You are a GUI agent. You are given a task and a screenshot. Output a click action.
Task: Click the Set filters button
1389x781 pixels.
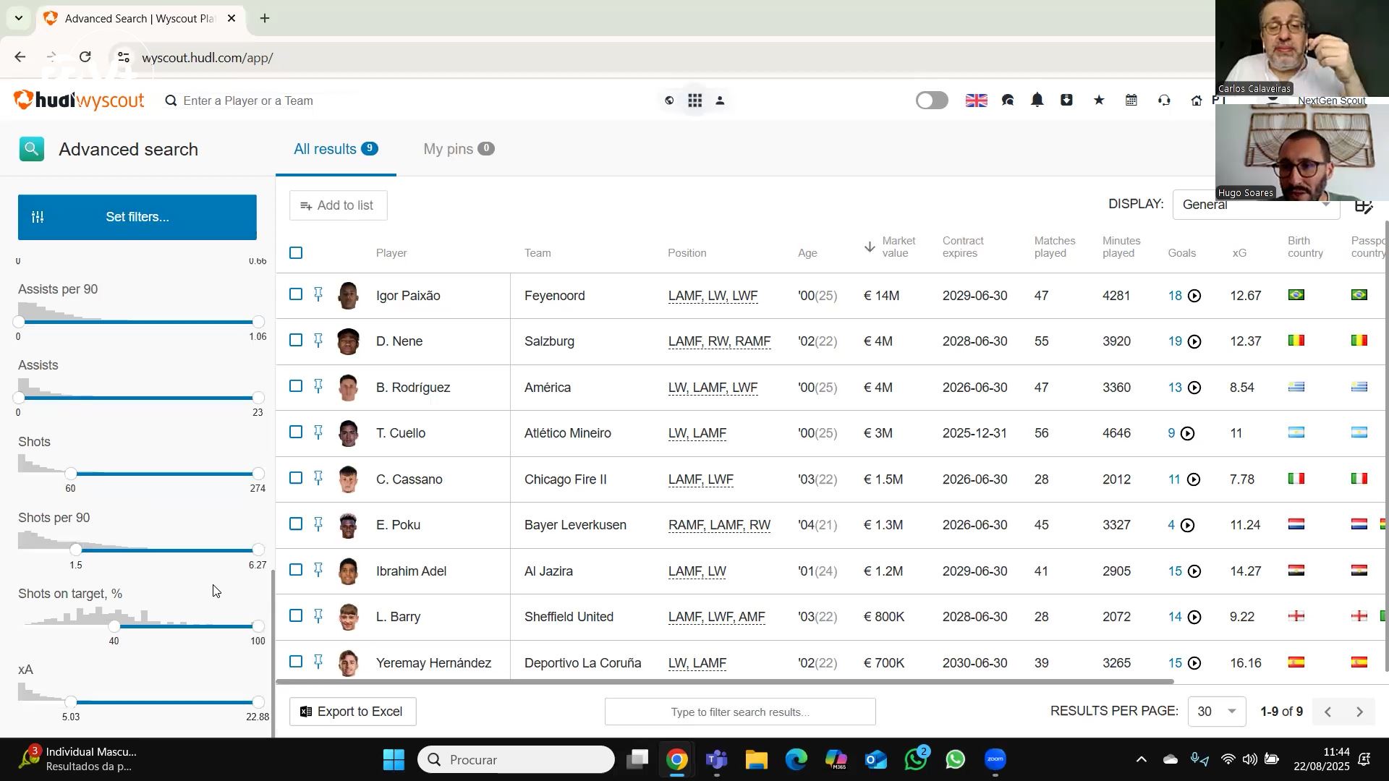coord(137,217)
